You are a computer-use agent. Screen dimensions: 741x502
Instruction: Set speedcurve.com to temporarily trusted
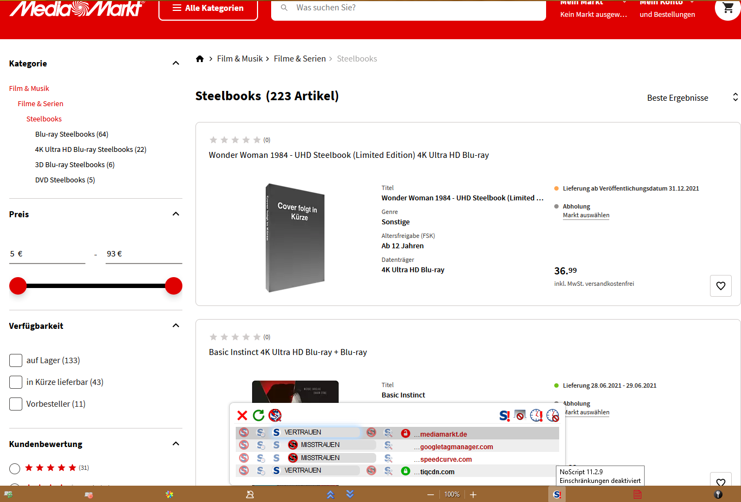[x=261, y=458]
